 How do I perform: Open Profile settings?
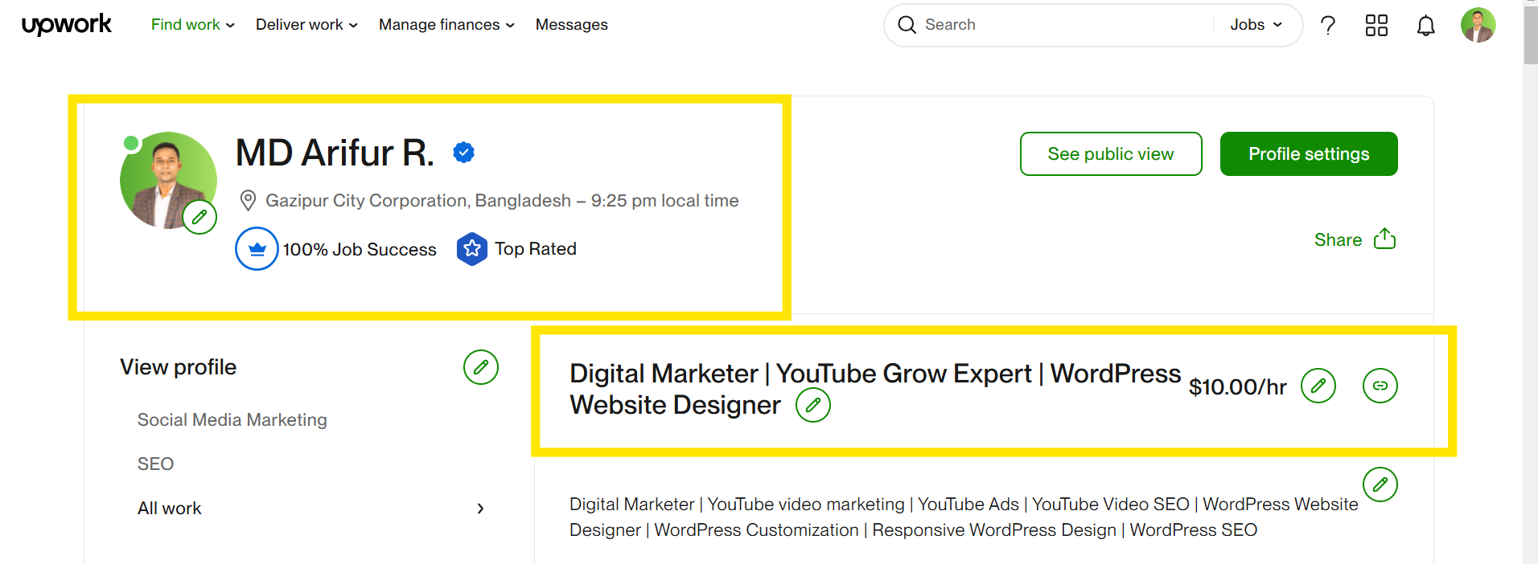1309,153
